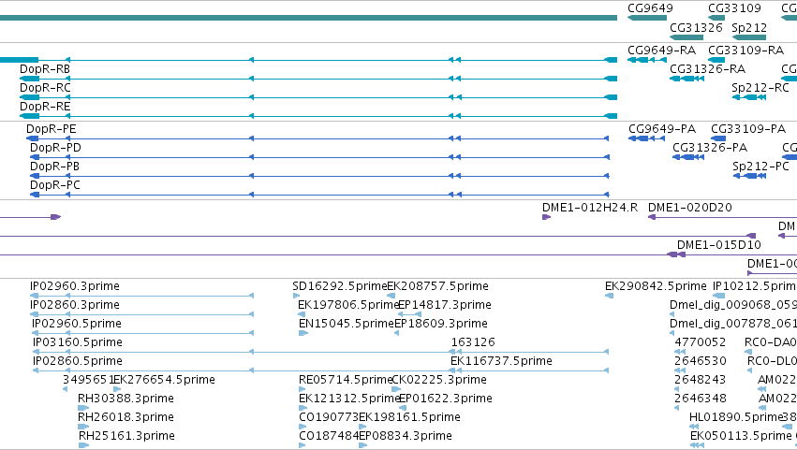Image resolution: width=797 pixels, height=450 pixels.
Task: Select the EK050113.5prime EST label
Action: click(x=741, y=436)
